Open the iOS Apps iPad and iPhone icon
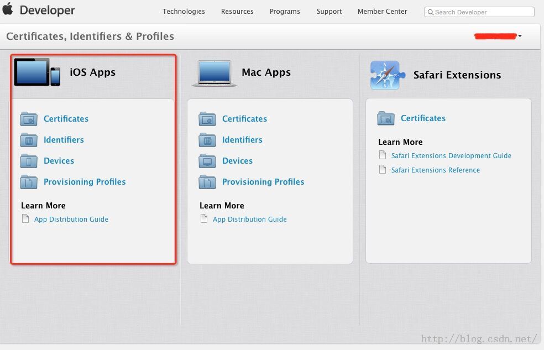Screen dimensions: 544x350 tap(37, 72)
